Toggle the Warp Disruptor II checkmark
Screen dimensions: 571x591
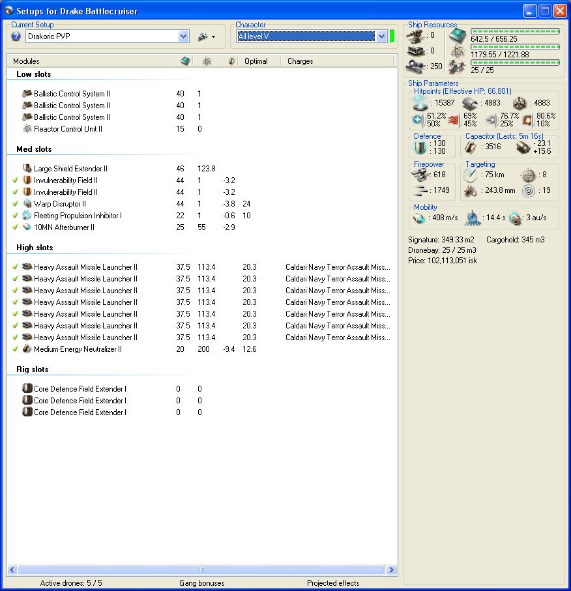coord(15,203)
